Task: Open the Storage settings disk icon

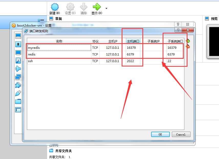Action: [18, 61]
